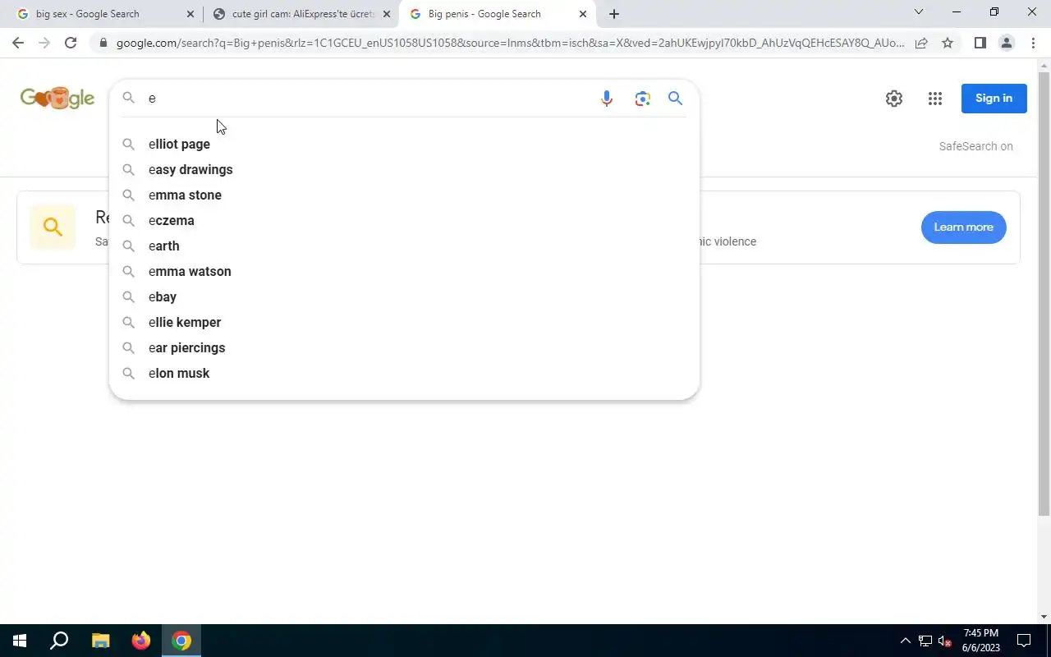Click the voice search microphone icon

(607, 99)
